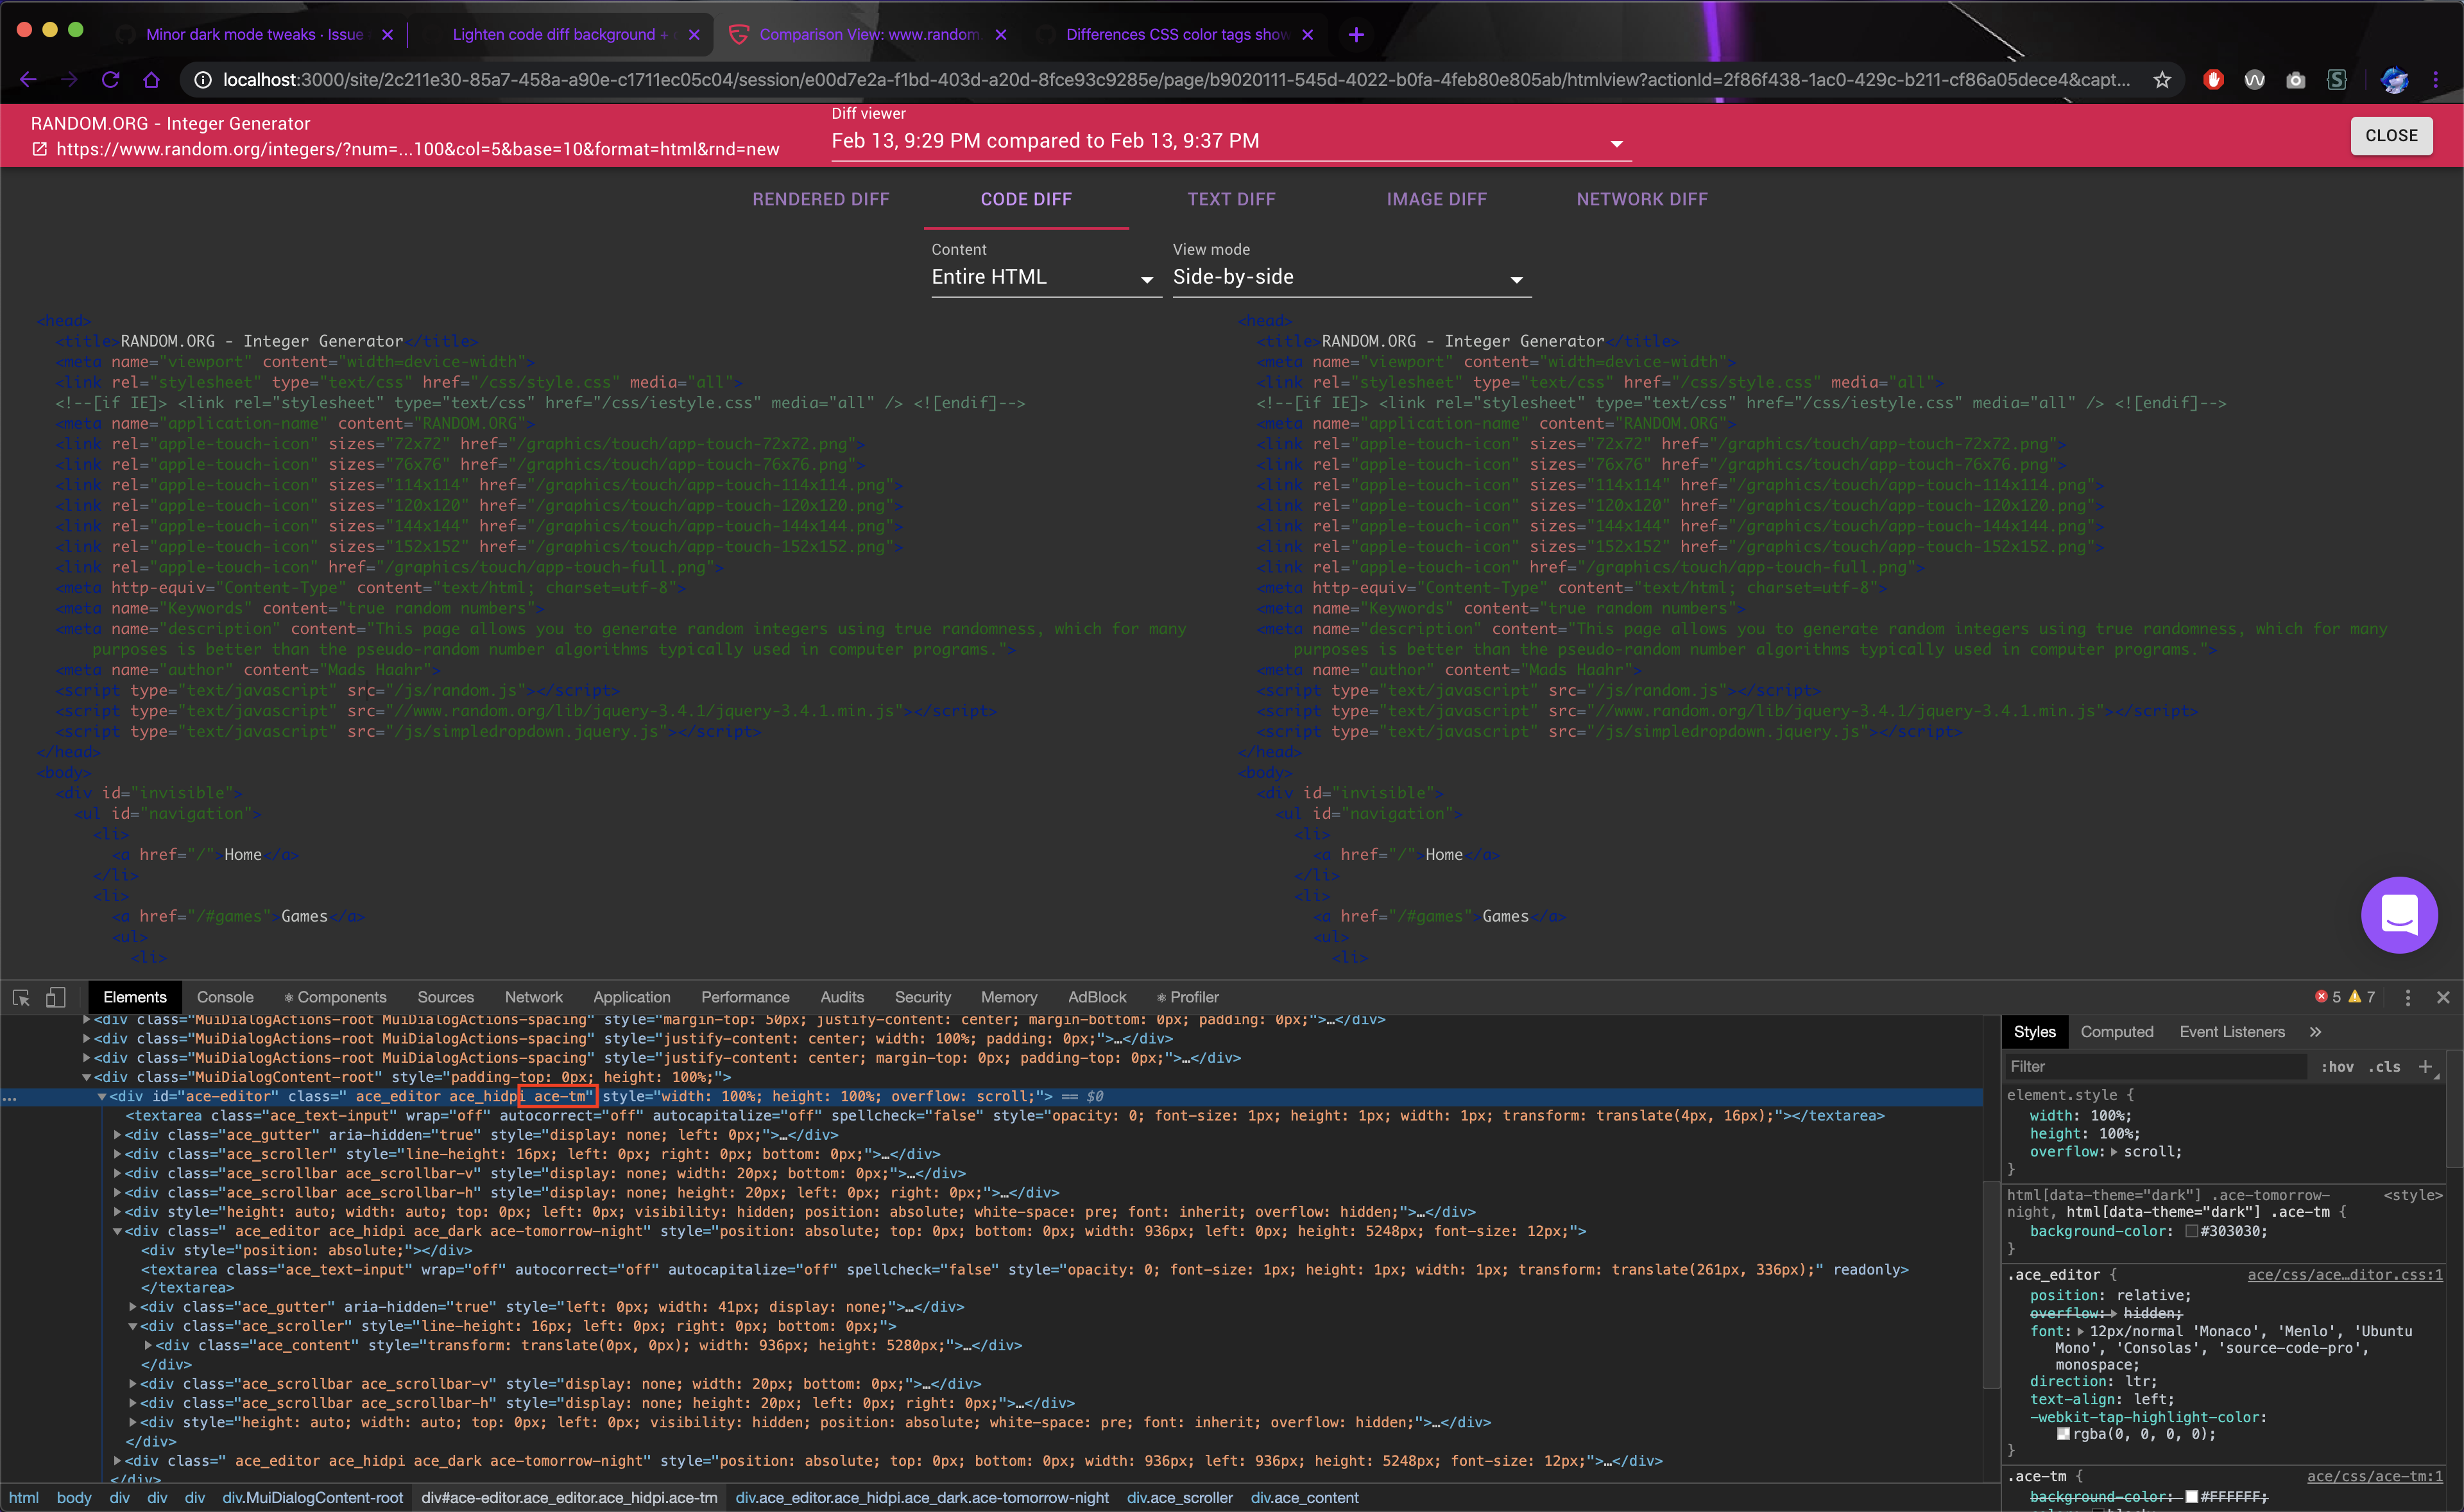
Task: Activate the inspect element cursor tool
Action: point(20,997)
